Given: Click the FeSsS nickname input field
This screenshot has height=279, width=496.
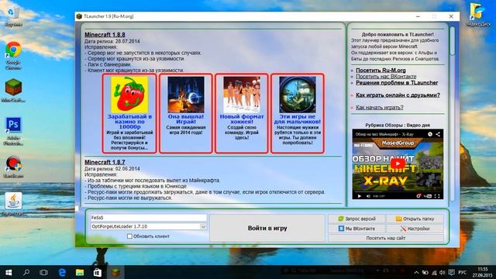Looking at the screenshot, I should 148,218.
